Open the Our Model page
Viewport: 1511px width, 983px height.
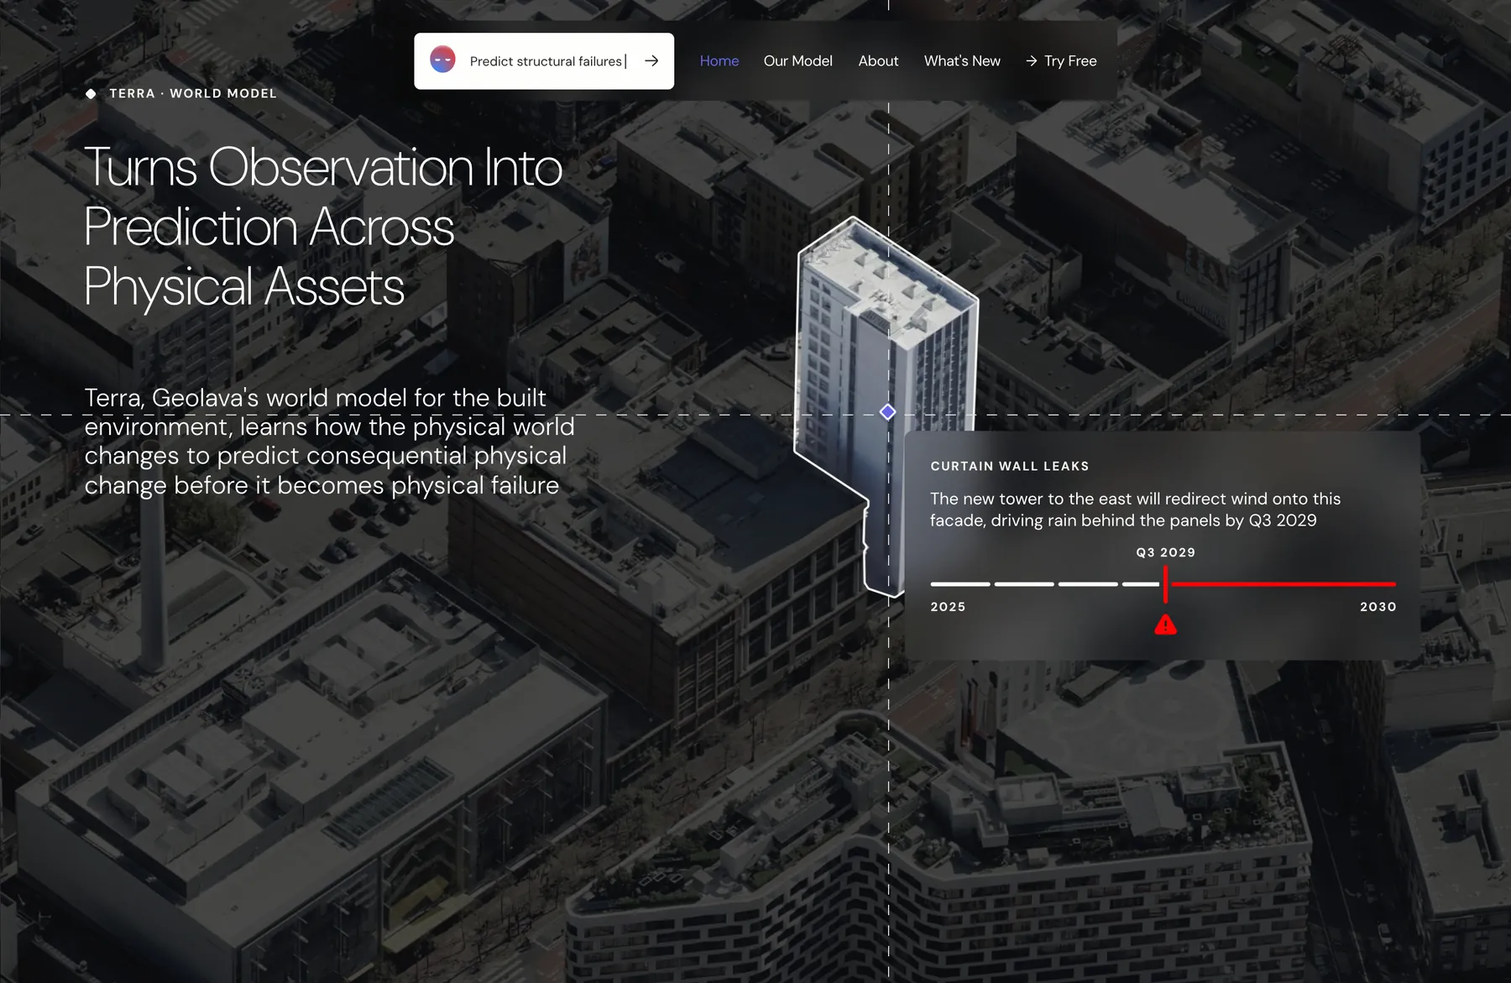(797, 60)
